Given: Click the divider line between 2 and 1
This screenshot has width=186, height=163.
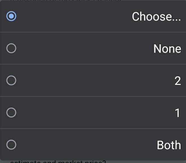Looking at the screenshot, I should pos(93,96).
